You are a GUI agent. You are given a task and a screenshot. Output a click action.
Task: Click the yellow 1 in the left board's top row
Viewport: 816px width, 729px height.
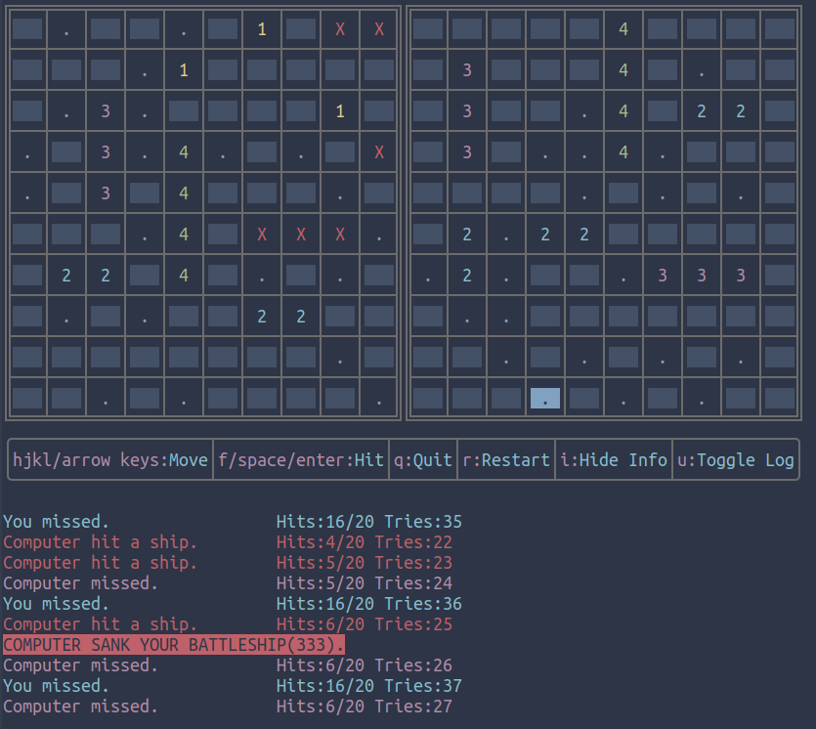(x=262, y=29)
